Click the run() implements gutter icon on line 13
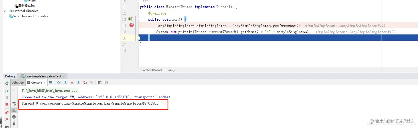 (130, 19)
